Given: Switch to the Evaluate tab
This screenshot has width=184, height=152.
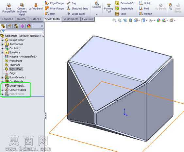Looking at the screenshot, I should [x=88, y=19].
